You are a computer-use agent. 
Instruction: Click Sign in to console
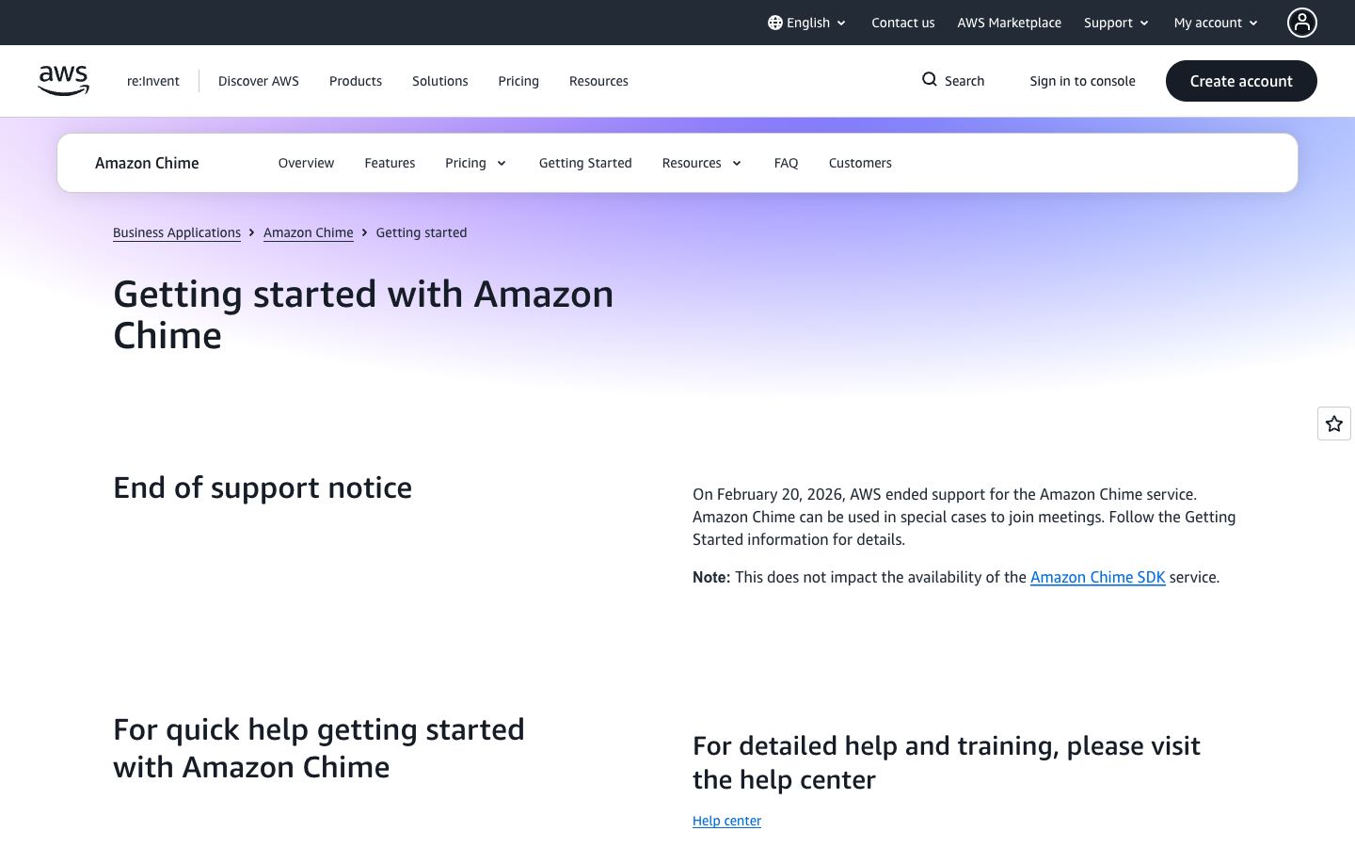click(x=1082, y=81)
